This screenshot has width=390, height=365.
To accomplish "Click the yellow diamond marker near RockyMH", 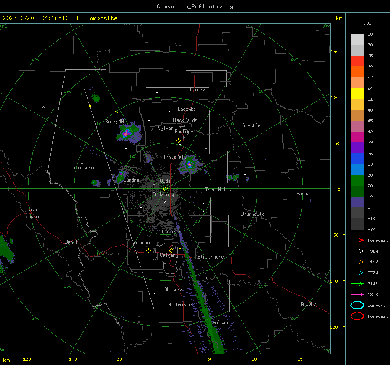I will tap(116, 113).
